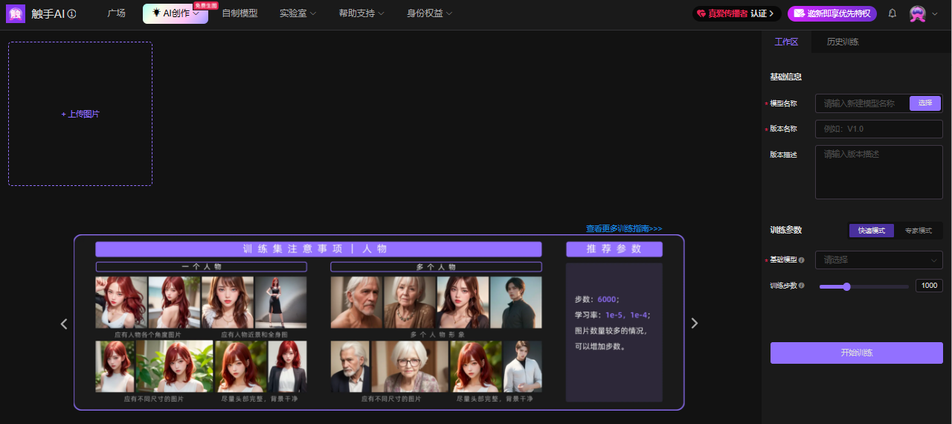The width and height of the screenshot is (952, 424).
Task: Click the 触手AI logo icon
Action: point(16,13)
